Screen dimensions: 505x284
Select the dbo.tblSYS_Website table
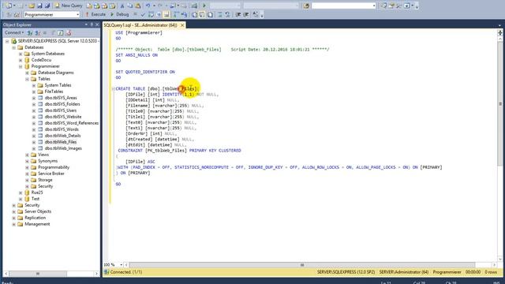pyautogui.click(x=63, y=117)
